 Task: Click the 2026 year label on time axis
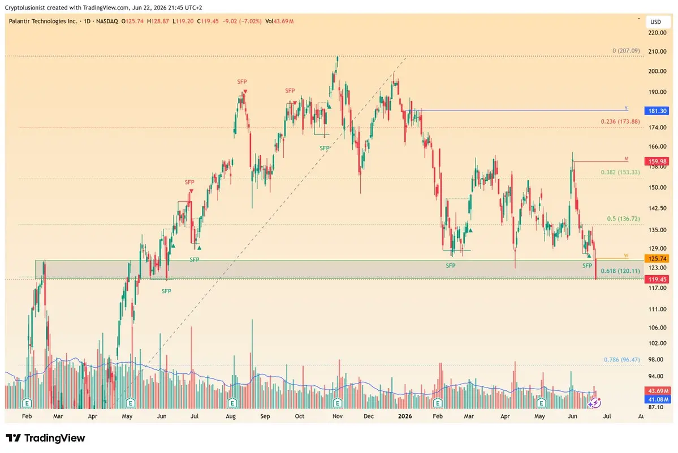pyautogui.click(x=405, y=416)
